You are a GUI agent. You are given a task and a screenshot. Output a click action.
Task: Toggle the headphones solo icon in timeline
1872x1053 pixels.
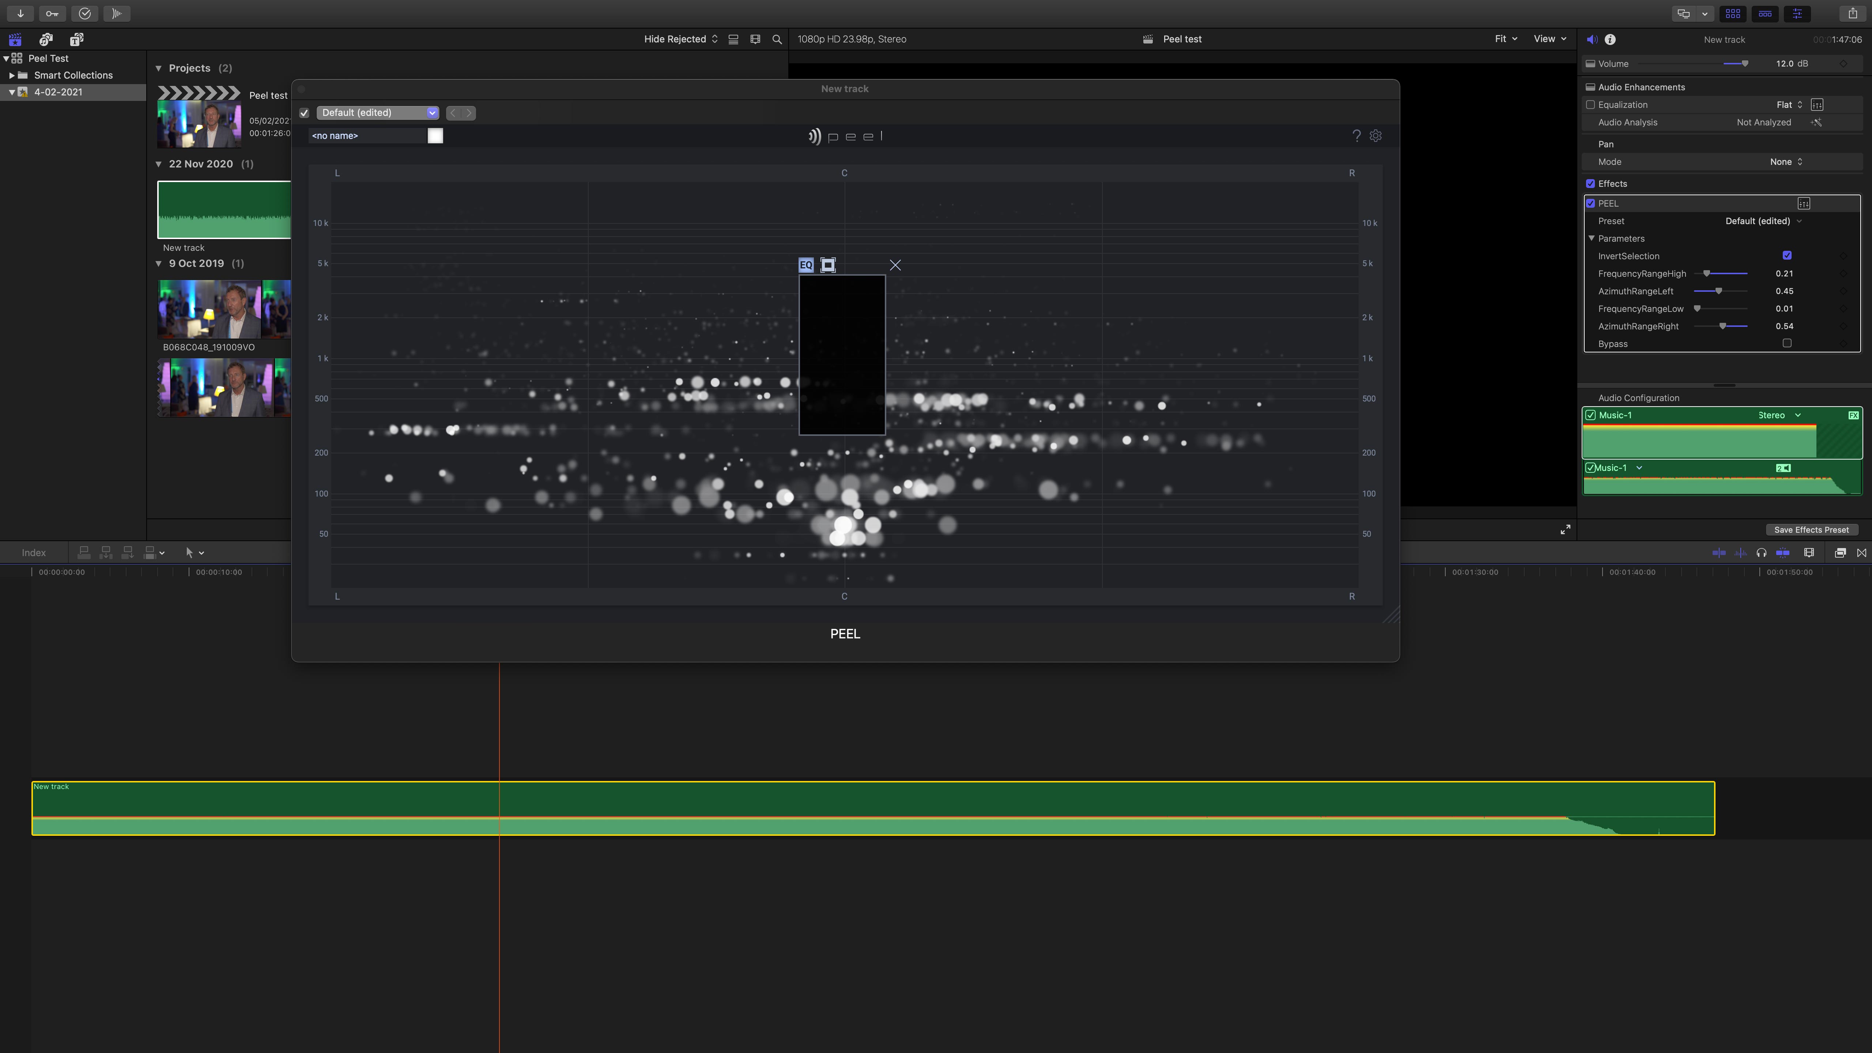click(1762, 552)
